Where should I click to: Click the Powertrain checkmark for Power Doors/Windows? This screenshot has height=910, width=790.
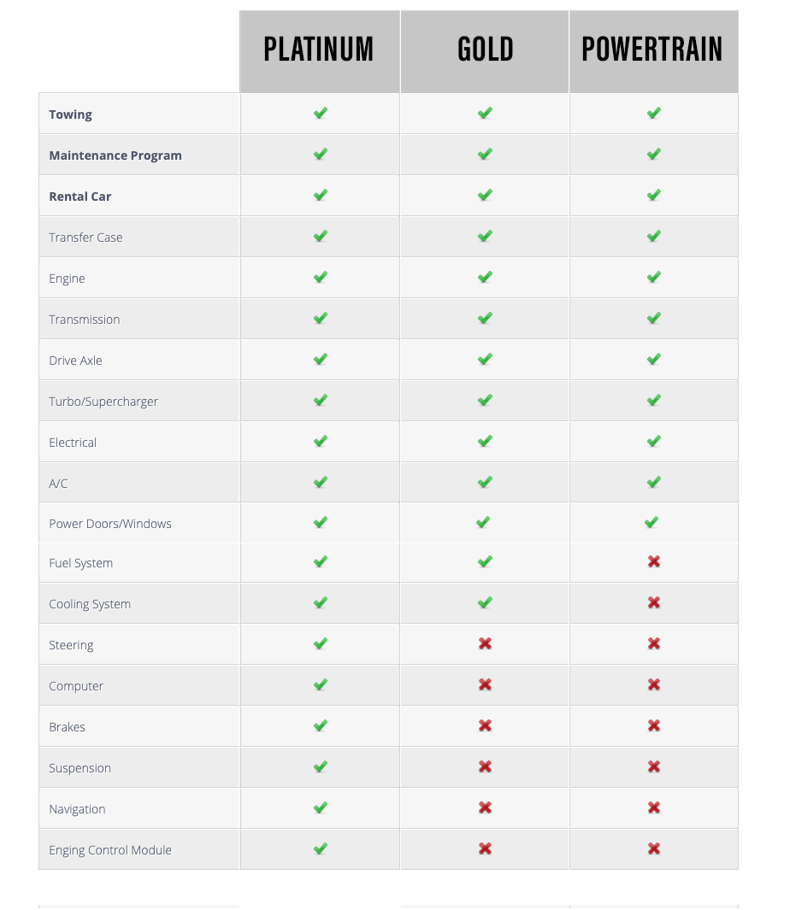point(651,522)
